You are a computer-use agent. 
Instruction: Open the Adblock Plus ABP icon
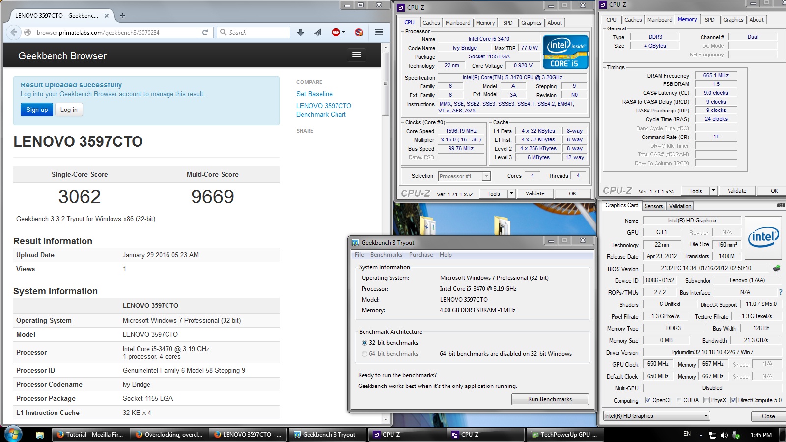pyautogui.click(x=336, y=32)
